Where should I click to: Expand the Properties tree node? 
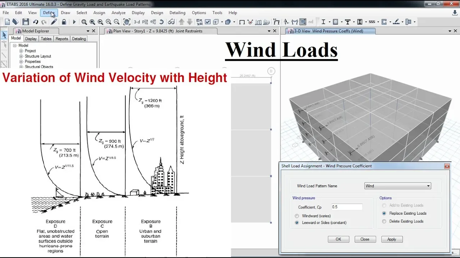click(21, 62)
